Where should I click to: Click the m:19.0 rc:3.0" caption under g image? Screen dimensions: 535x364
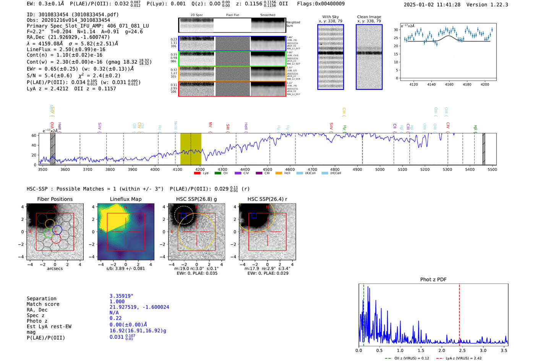click(196, 269)
